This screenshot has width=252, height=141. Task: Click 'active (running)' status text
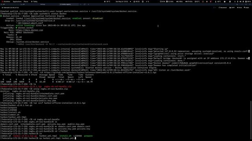pyautogui.click(x=25, y=25)
